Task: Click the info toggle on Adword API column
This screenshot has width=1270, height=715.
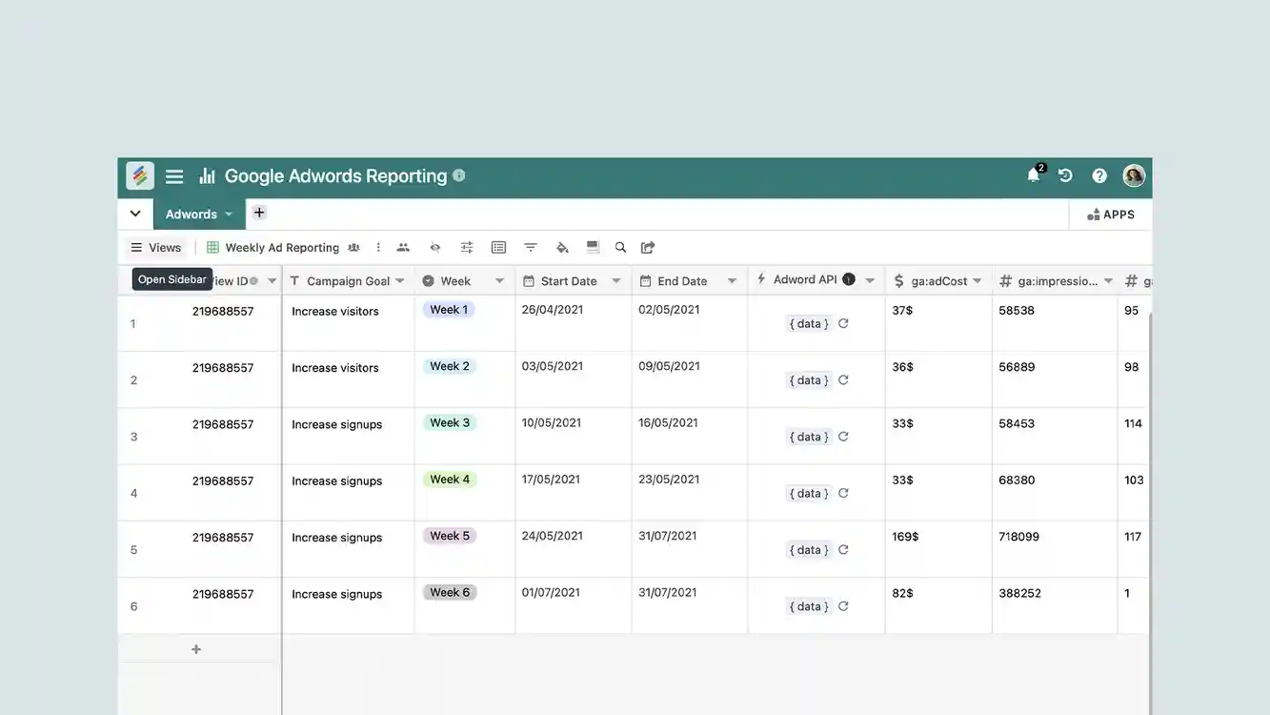Action: (849, 279)
